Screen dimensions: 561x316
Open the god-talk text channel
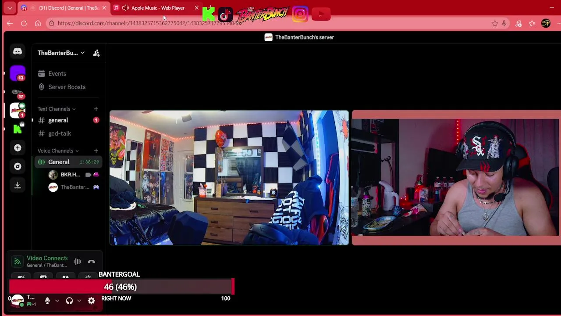(68, 133)
